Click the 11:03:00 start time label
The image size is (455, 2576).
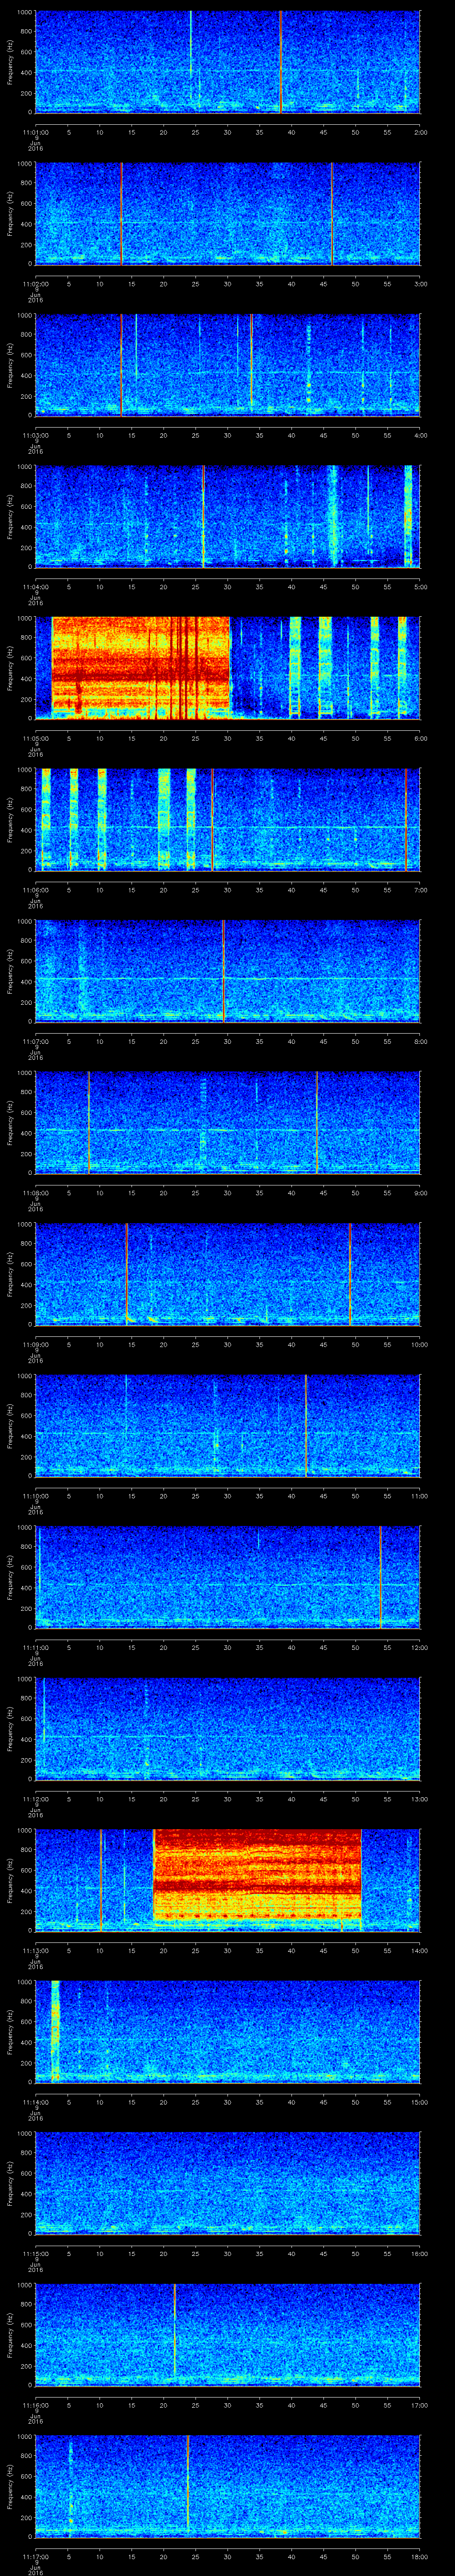pyautogui.click(x=36, y=435)
